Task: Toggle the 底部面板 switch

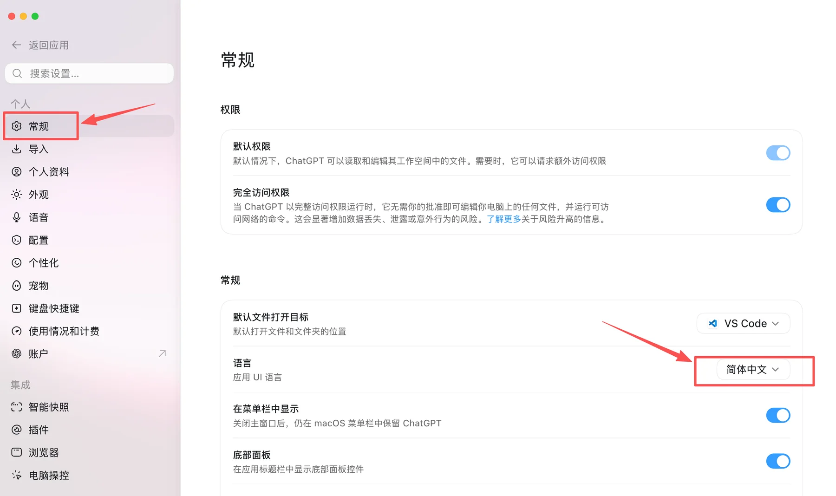Action: [778, 461]
